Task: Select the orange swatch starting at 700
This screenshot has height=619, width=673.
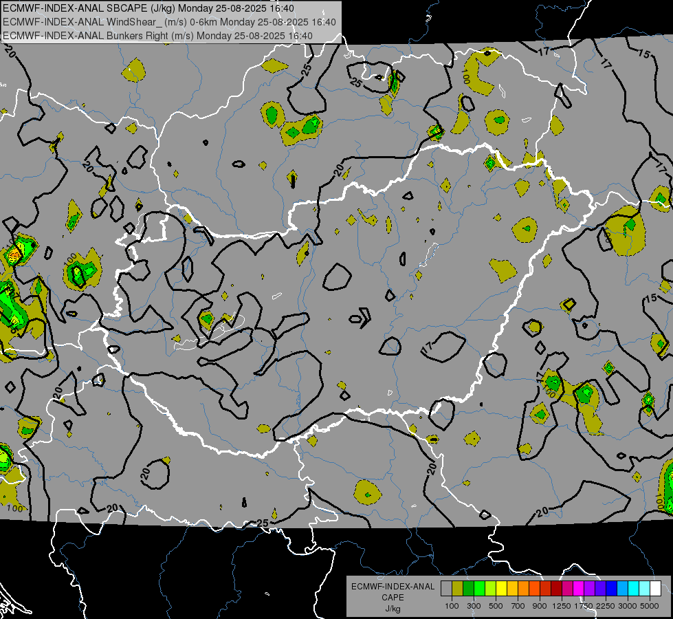Action: coord(524,589)
